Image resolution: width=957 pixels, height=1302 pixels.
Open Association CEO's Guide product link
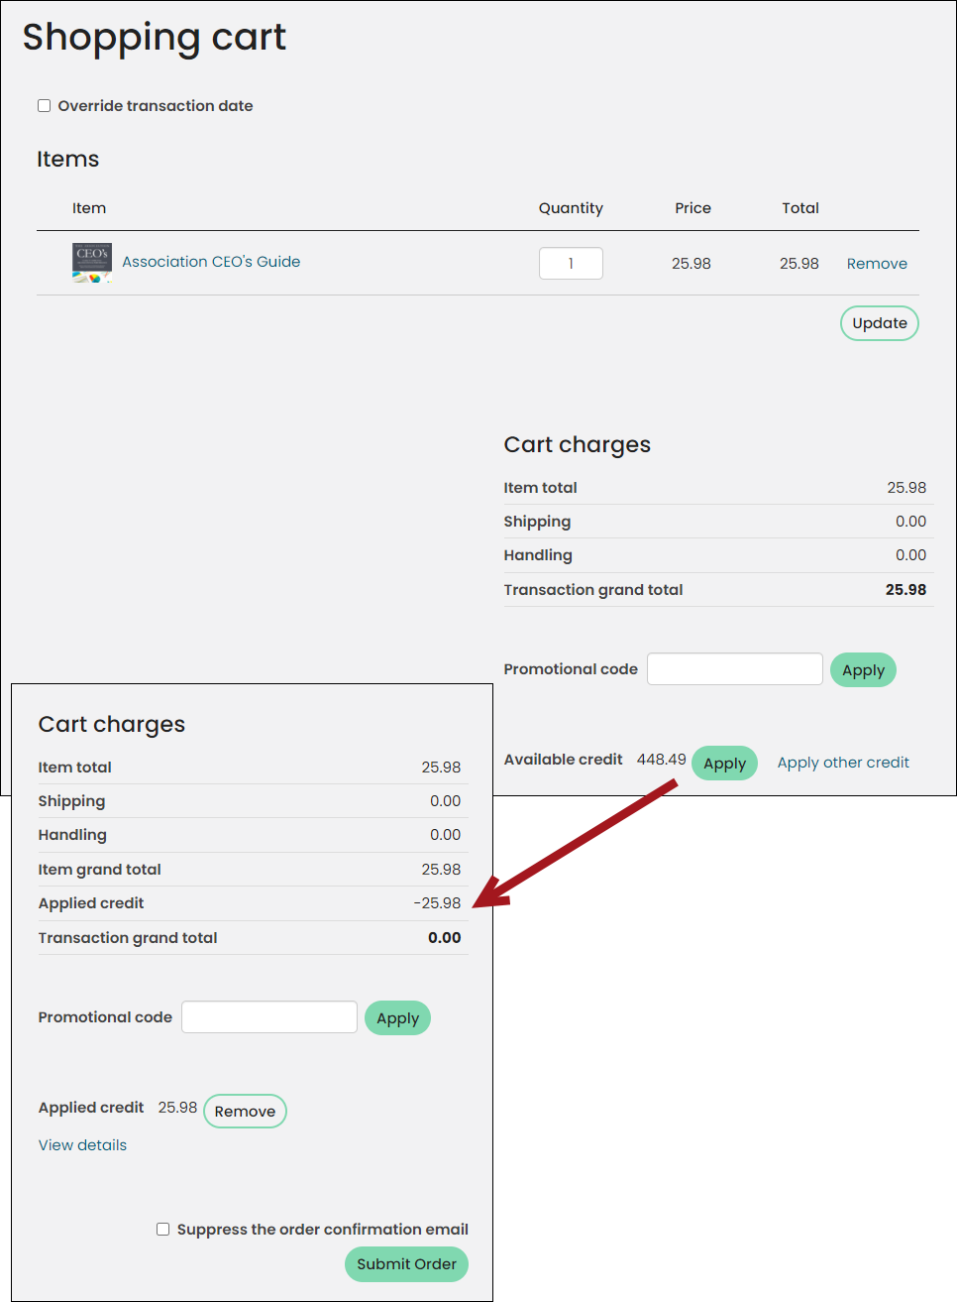coord(211,262)
